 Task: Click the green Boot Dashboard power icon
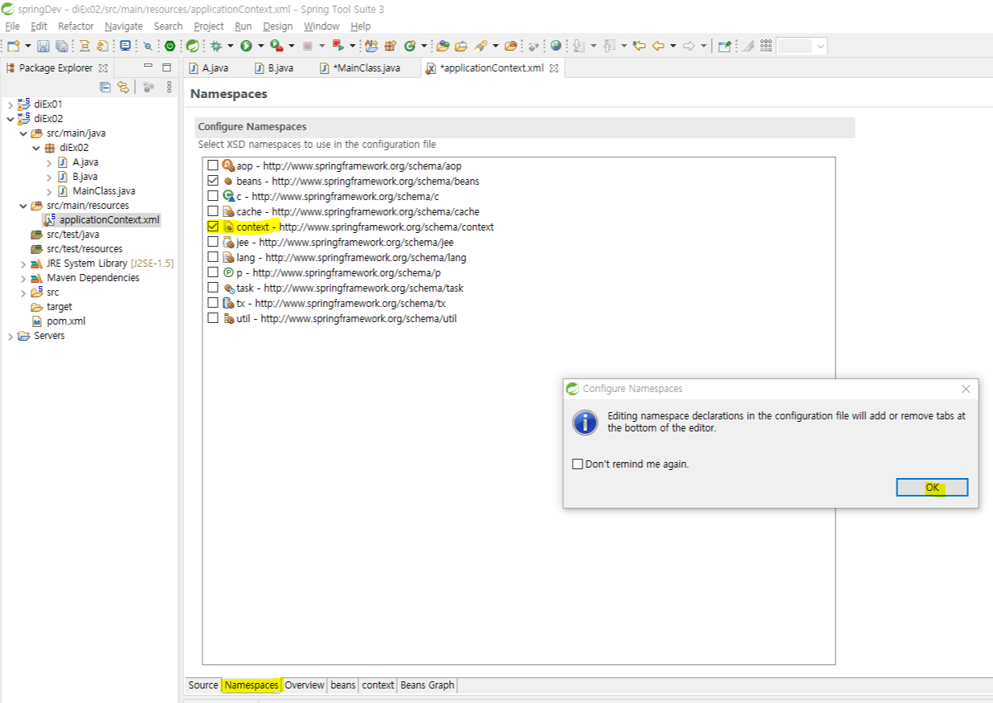(x=171, y=46)
